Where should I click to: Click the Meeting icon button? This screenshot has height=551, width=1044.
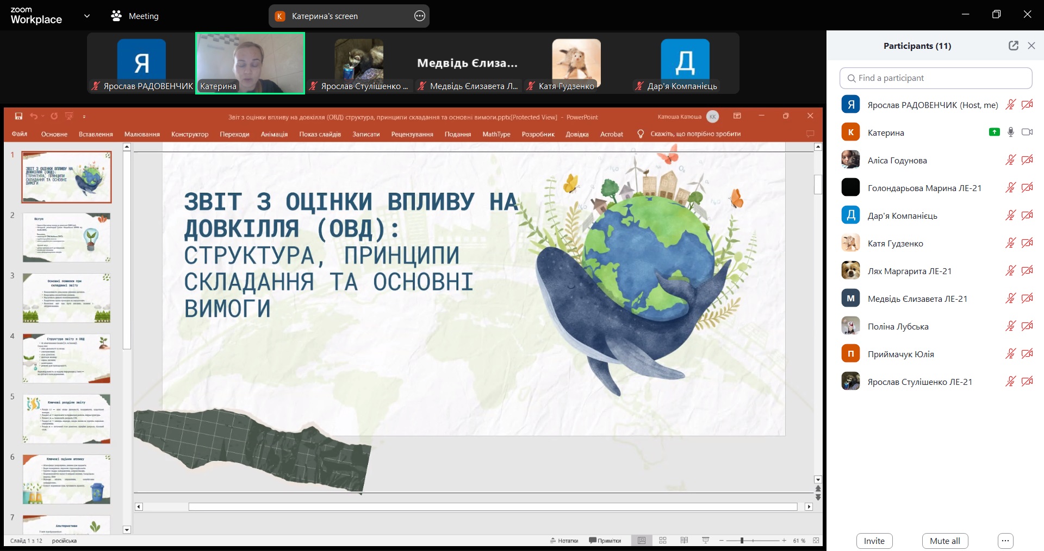coord(135,16)
